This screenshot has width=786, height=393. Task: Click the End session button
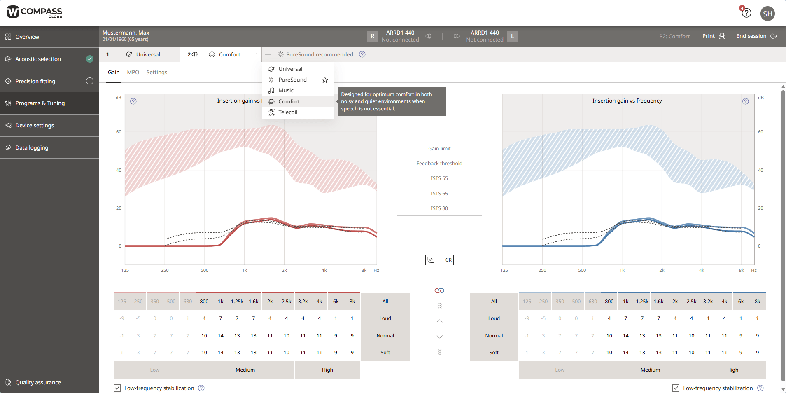point(756,36)
